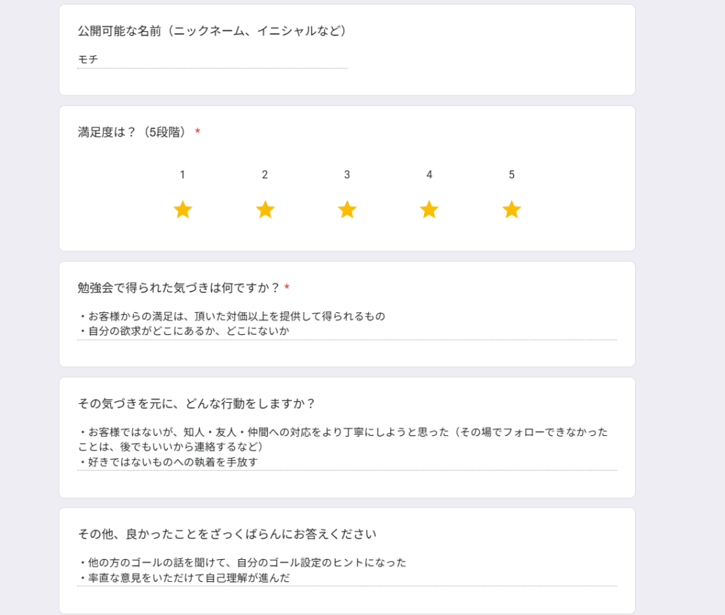This screenshot has width=725, height=615.
Task: Click the question title その気づきを元に、どんな行動をしますか？
Action: [197, 403]
